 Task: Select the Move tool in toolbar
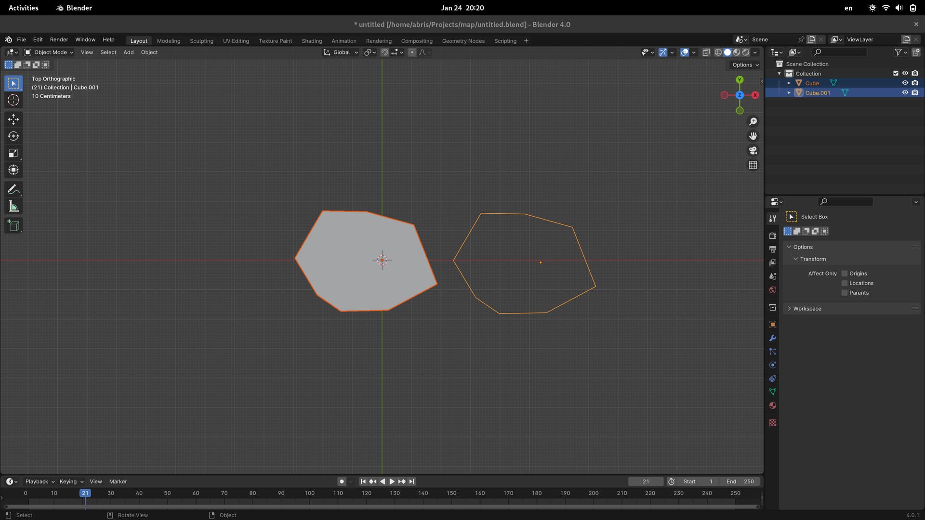point(13,119)
